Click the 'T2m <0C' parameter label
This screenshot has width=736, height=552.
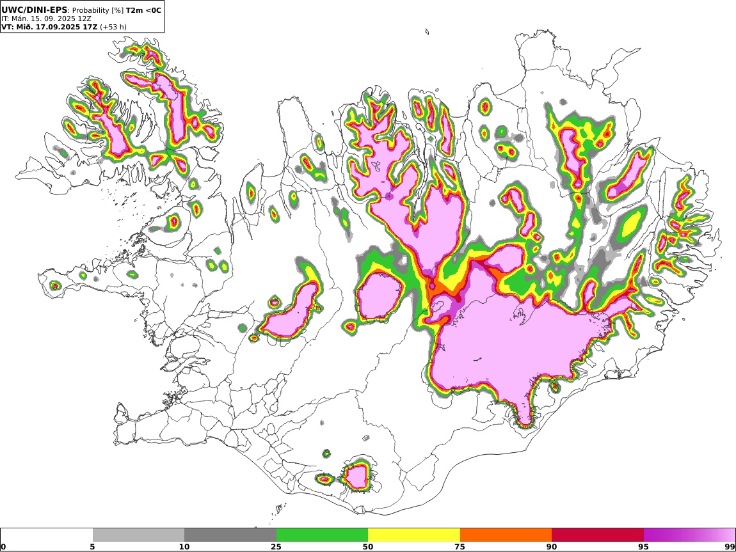coord(143,10)
